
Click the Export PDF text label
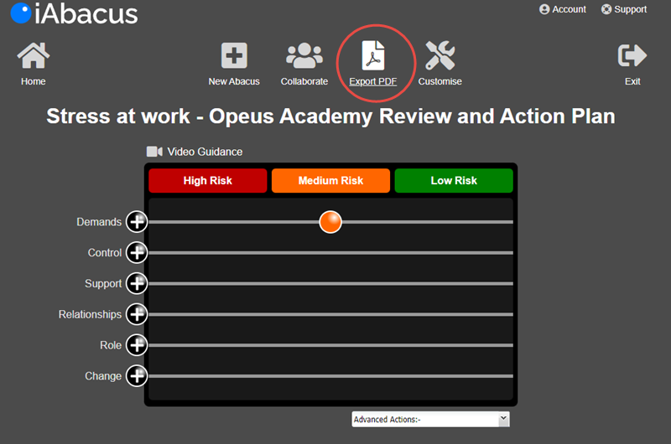(373, 81)
